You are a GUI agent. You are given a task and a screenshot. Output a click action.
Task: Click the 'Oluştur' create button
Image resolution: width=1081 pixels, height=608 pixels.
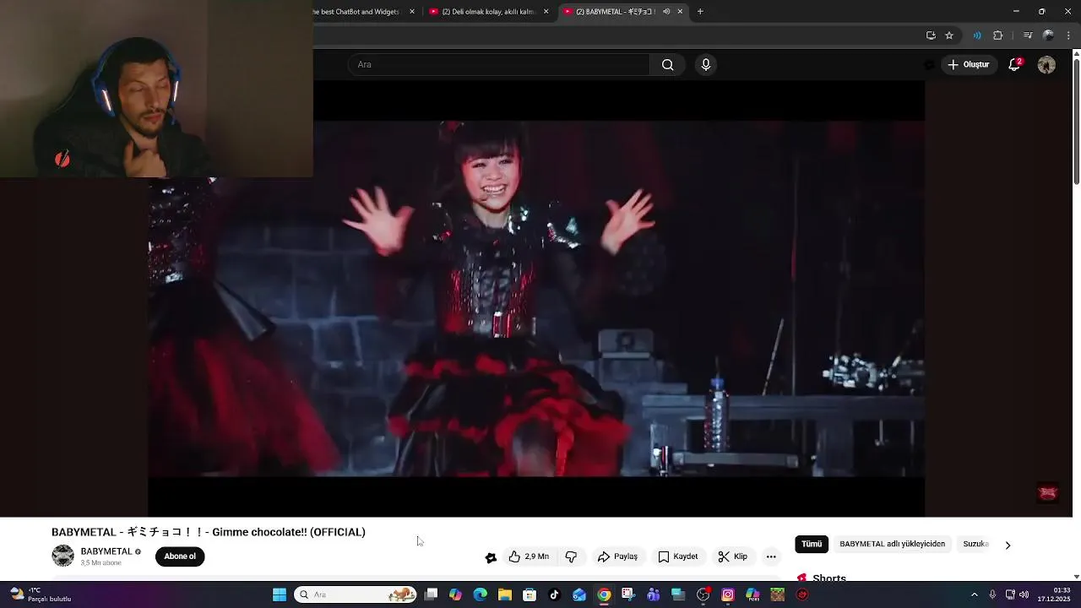969,65
